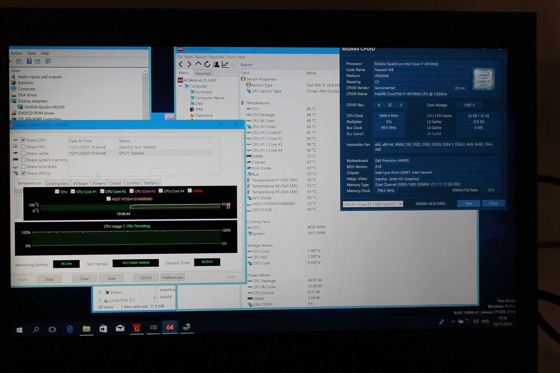The height and width of the screenshot is (373, 560).
Task: Click ENG language indicator in tray
Action: [x=485, y=322]
